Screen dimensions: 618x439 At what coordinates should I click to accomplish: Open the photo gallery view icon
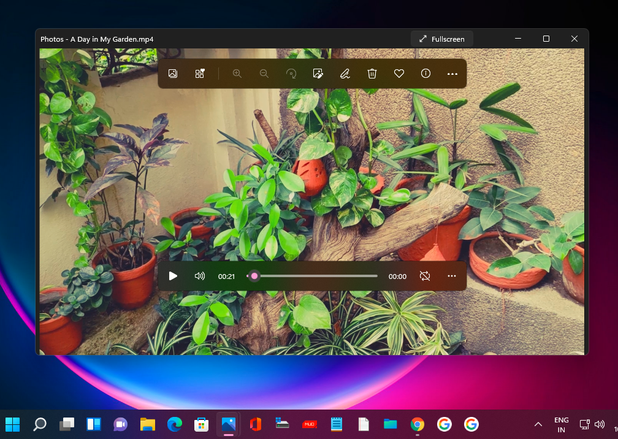click(172, 74)
